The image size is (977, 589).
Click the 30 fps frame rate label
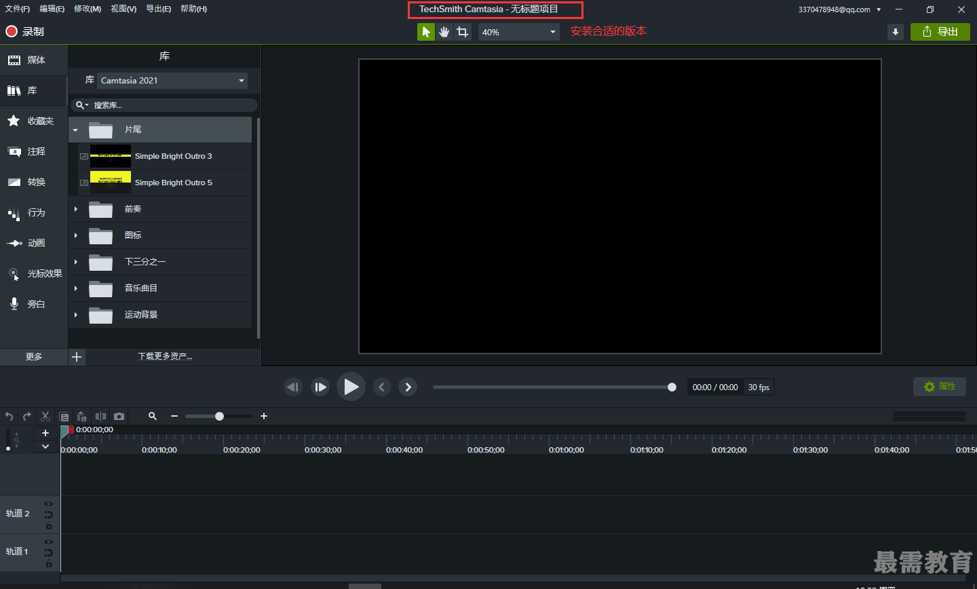pos(759,387)
